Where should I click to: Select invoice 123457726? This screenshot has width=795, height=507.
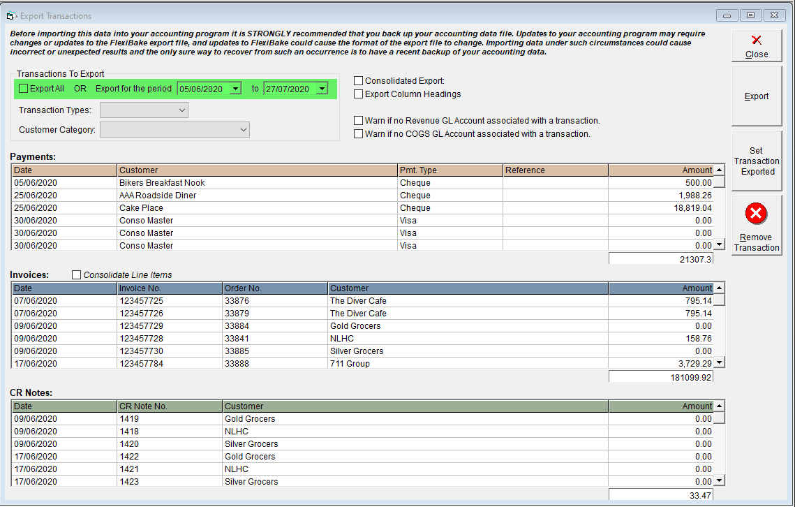(362, 314)
